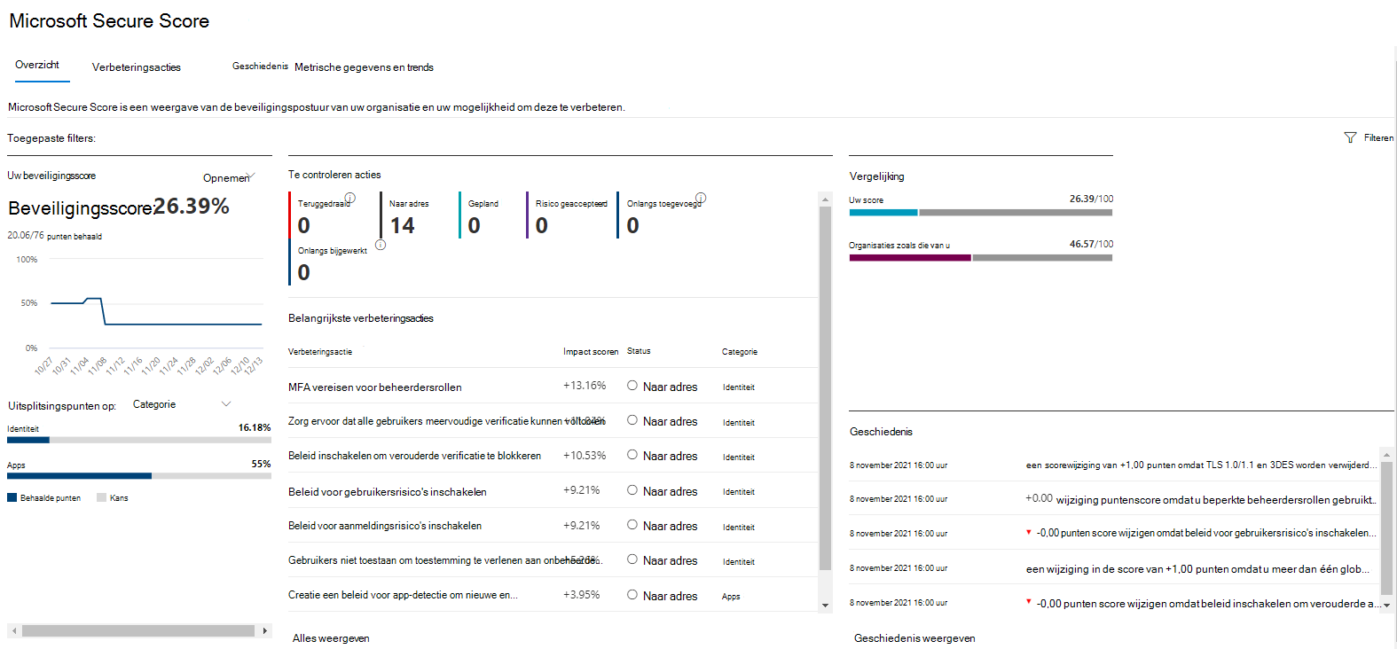1397x649 pixels.
Task: Open Creatie een beleid voor app-detectie action
Action: (403, 595)
